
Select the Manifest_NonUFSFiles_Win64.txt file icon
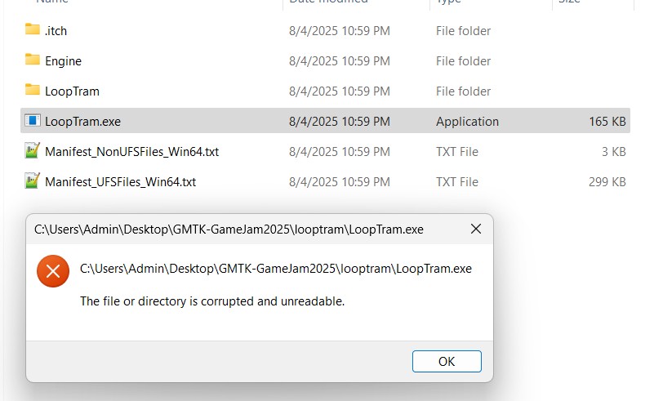pyautogui.click(x=33, y=151)
